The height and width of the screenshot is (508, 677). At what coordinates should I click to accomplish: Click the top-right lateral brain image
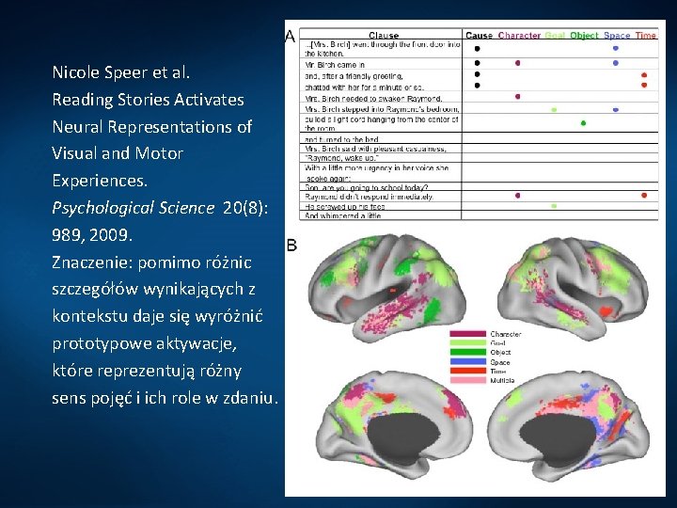tap(573, 287)
